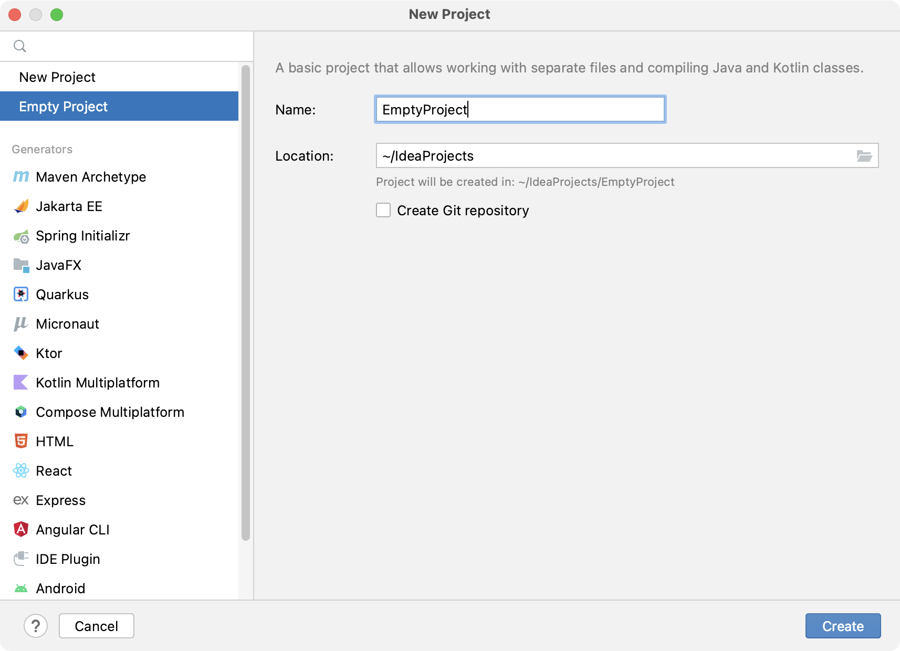Enable Create Git repository checkbox
Image resolution: width=900 pixels, height=651 pixels.
coord(383,211)
